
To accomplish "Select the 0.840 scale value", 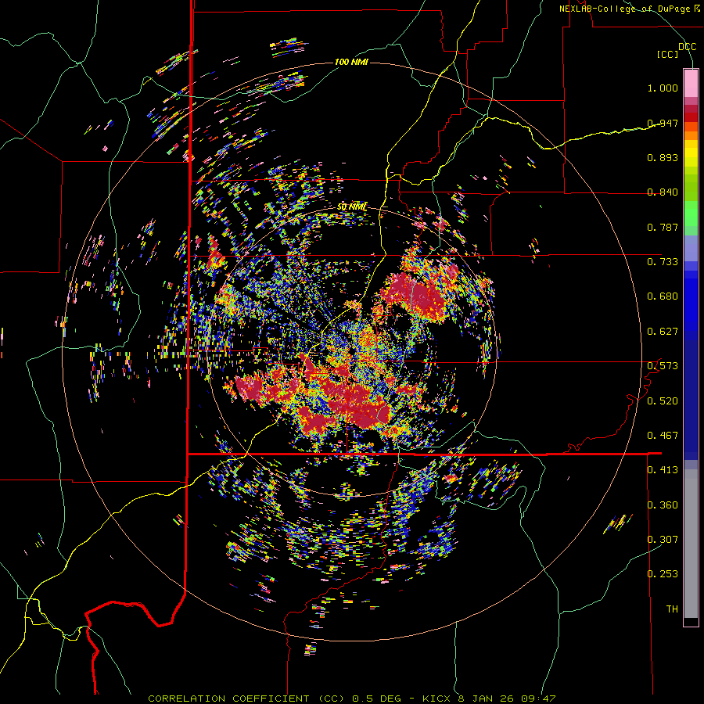I will [x=663, y=192].
